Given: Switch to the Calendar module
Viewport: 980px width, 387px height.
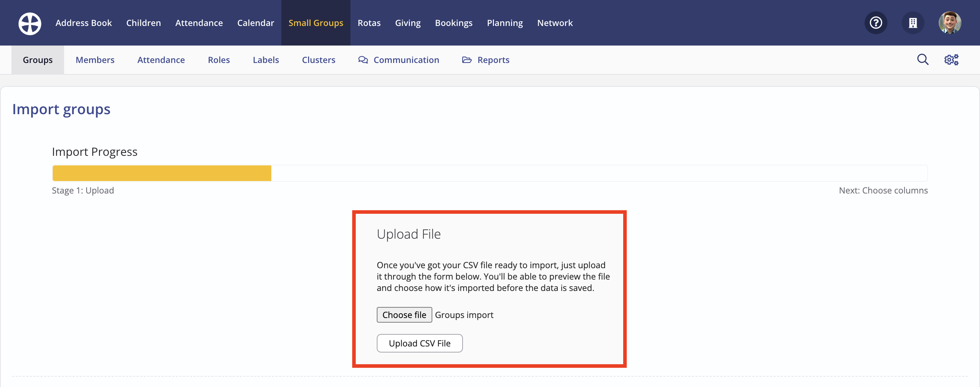Looking at the screenshot, I should [256, 23].
